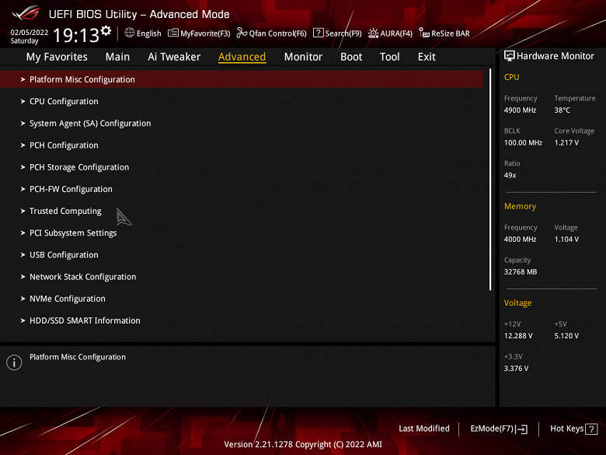This screenshot has height=455, width=606.
Task: Open MyFavorite(F3) menu
Action: [205, 33]
